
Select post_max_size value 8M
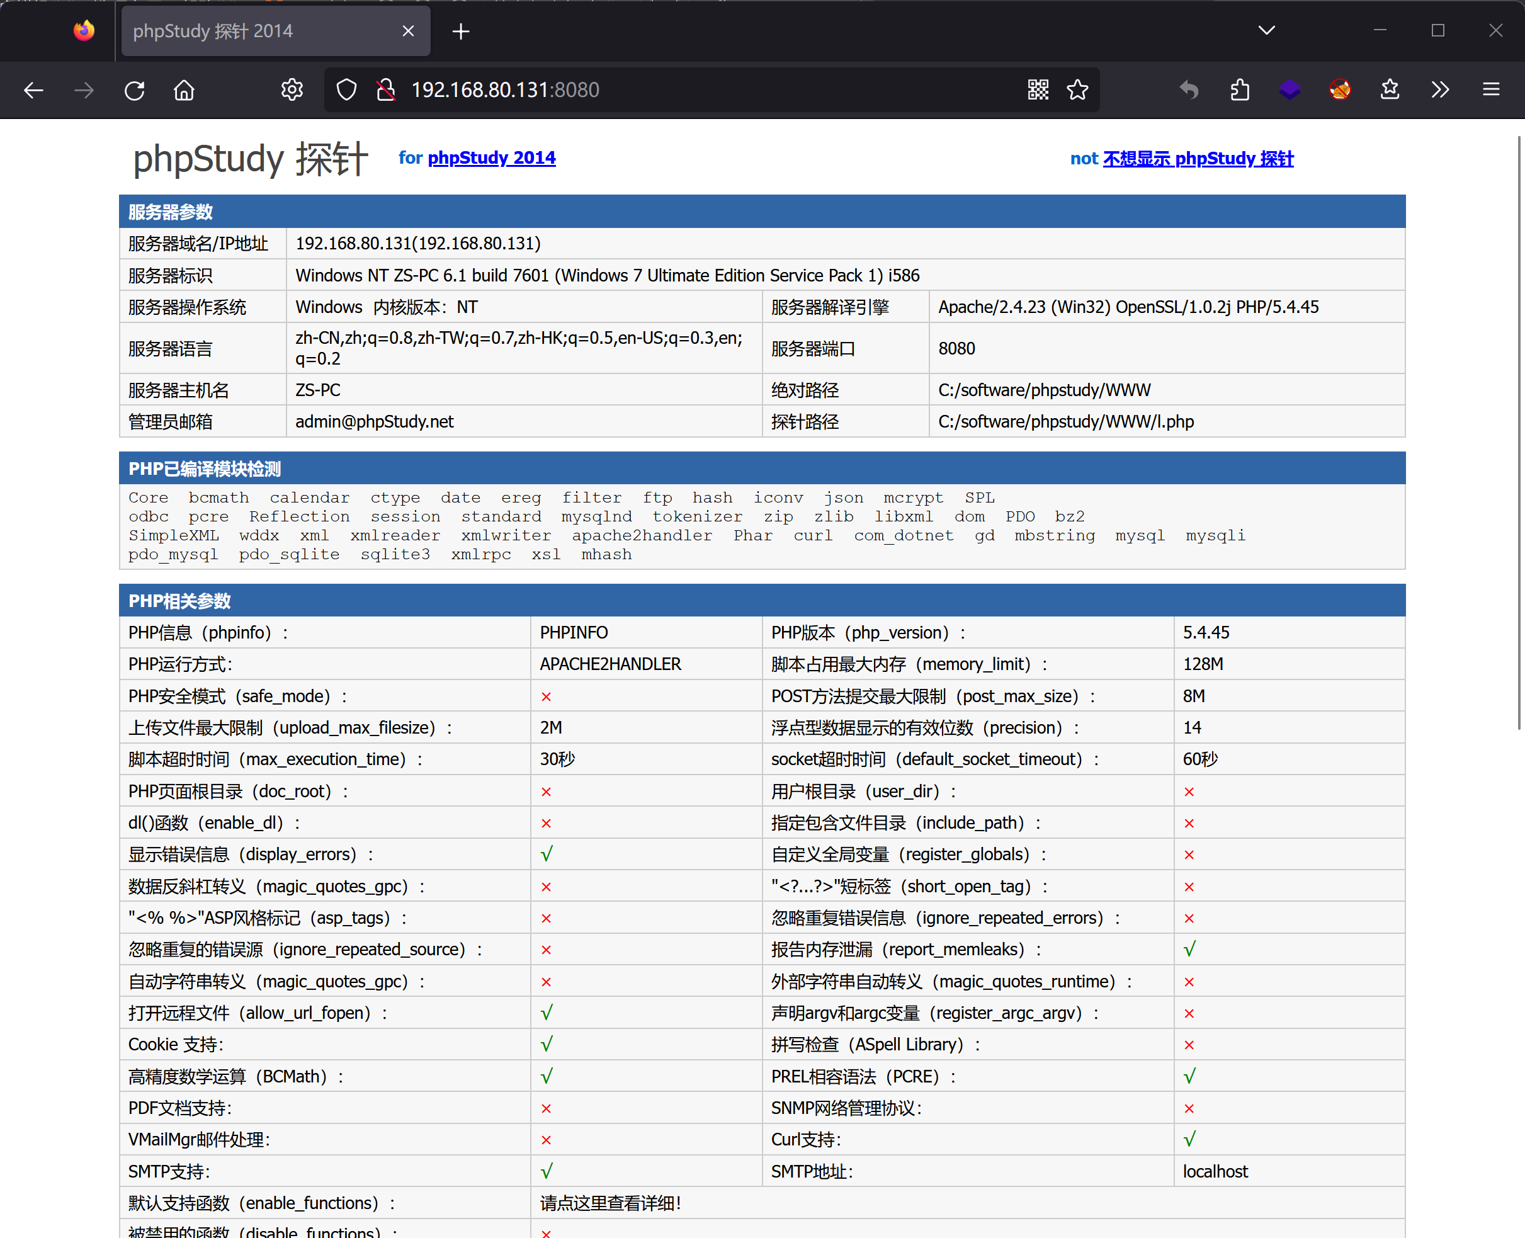[x=1194, y=696]
